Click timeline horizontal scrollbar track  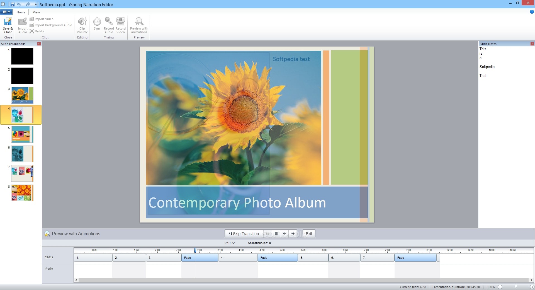[304, 280]
